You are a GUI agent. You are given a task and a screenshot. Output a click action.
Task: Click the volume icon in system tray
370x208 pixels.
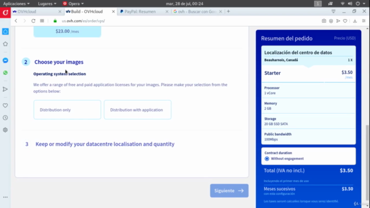(350, 3)
